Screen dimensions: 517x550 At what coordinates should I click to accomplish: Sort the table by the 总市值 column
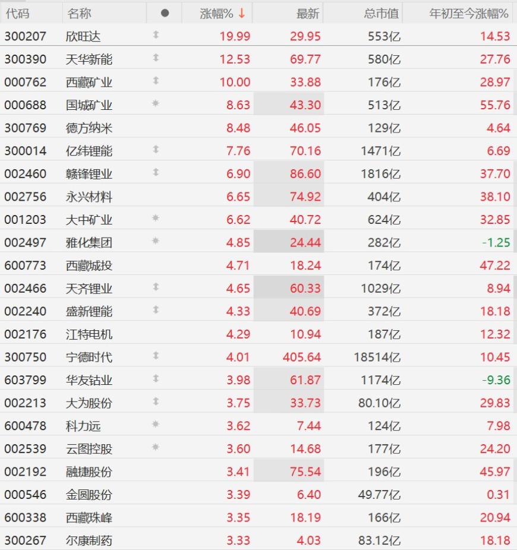coord(382,13)
